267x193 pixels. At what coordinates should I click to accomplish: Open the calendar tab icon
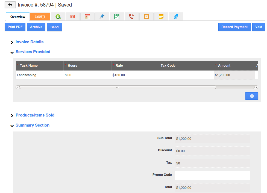coord(87,17)
